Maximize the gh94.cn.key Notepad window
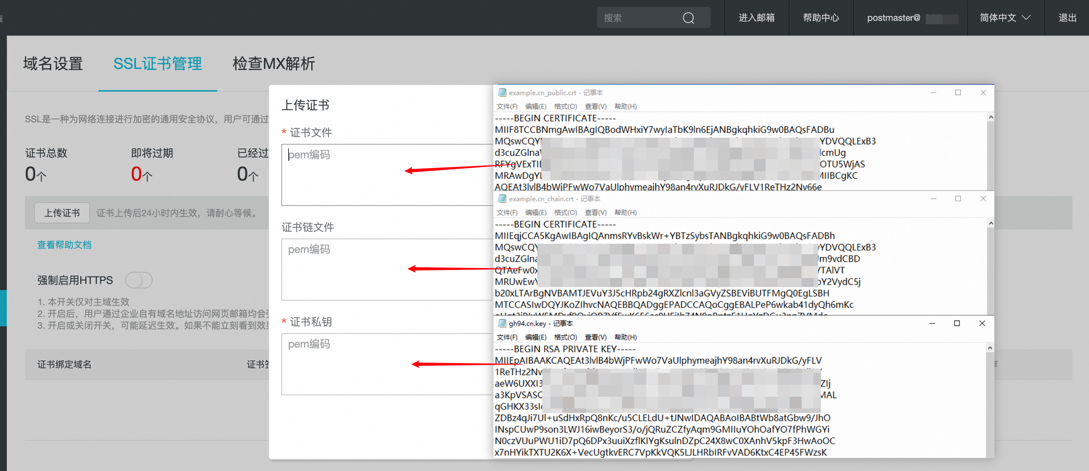 click(x=957, y=323)
